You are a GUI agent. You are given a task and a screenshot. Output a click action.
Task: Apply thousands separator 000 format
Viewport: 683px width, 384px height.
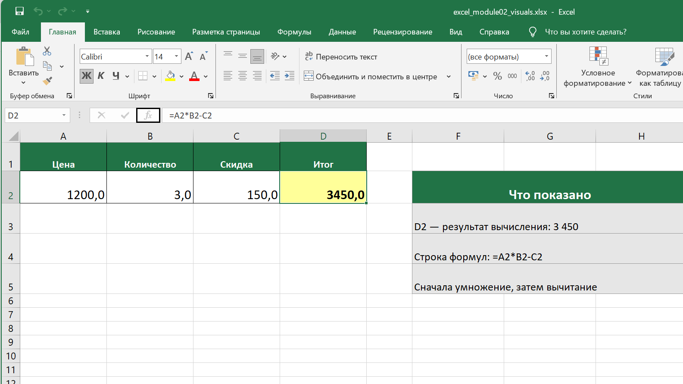click(x=512, y=76)
